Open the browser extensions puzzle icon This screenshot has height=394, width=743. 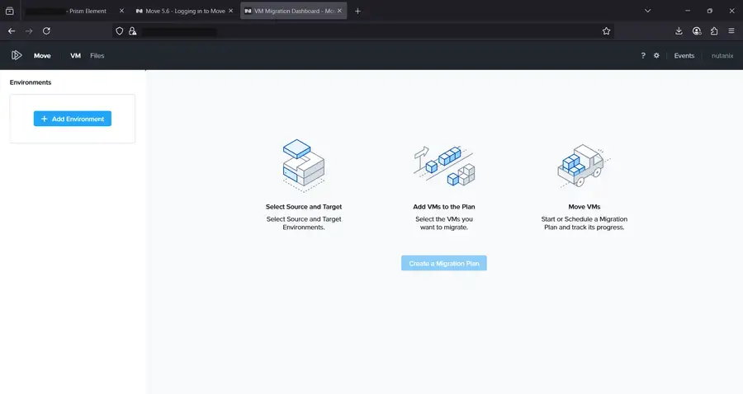click(x=714, y=30)
